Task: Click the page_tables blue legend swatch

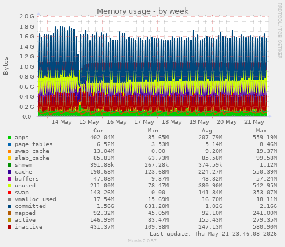Action: 10,144
